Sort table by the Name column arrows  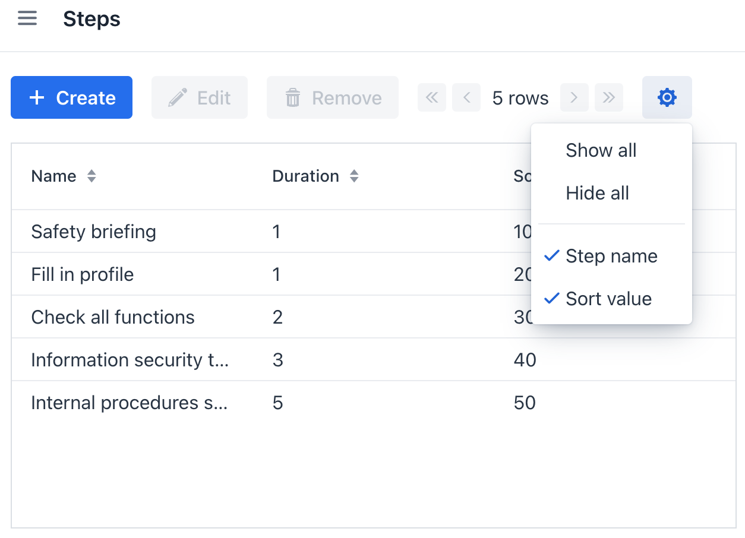(x=91, y=176)
